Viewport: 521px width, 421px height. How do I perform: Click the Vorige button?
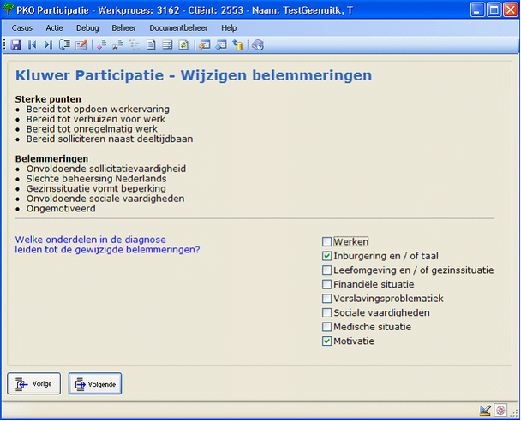[x=34, y=384]
